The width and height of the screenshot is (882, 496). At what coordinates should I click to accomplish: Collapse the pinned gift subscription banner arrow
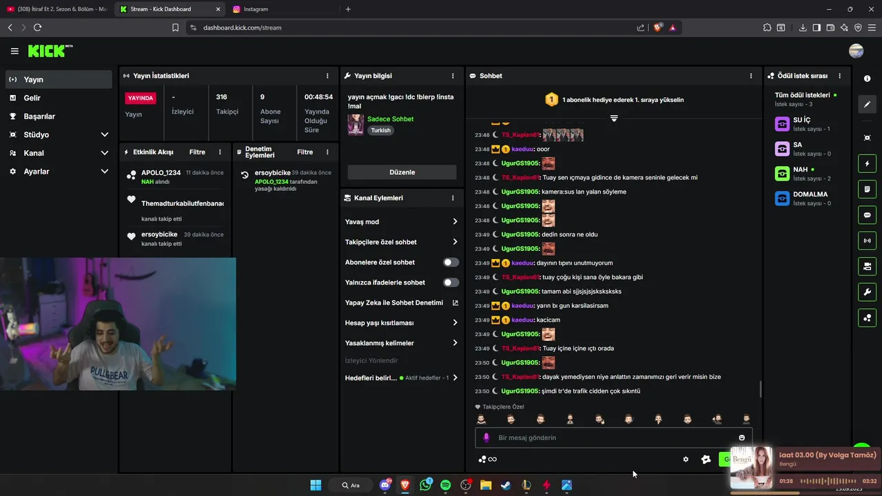[x=614, y=118]
